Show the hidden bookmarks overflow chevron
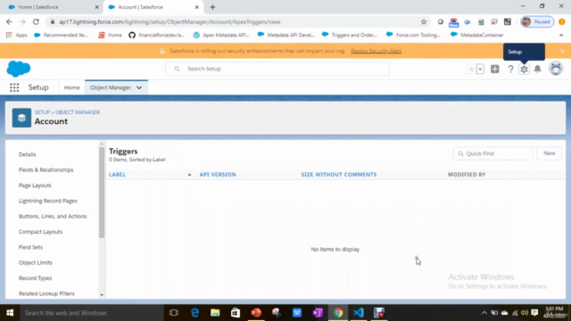Viewport: 571px width, 321px height. pos(561,35)
